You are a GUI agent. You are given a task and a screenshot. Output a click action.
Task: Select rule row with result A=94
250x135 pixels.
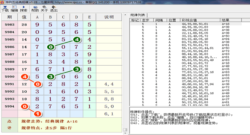(x=186, y=39)
